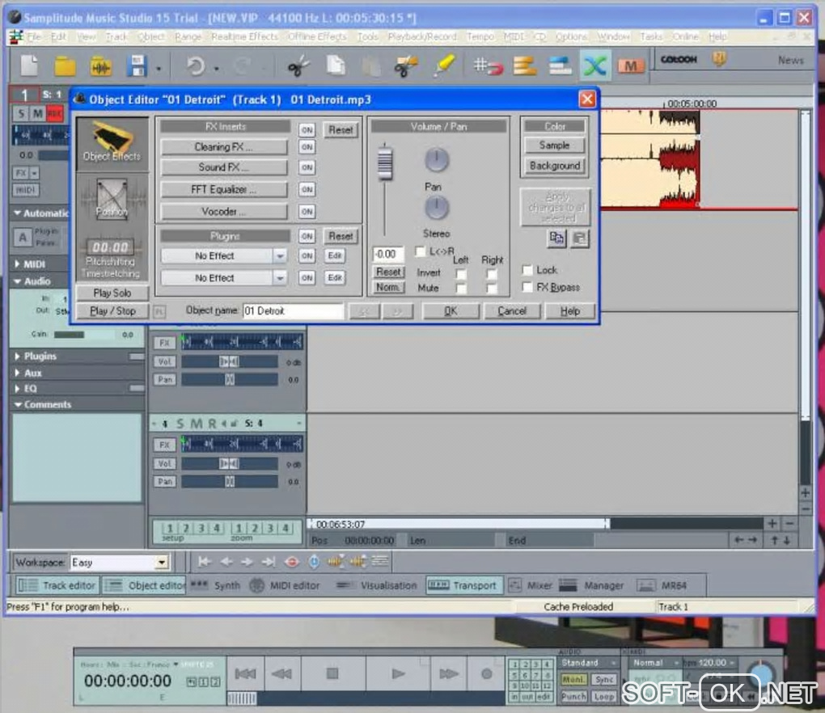Click the object volume fader
This screenshot has width=825, height=713.
(x=385, y=162)
